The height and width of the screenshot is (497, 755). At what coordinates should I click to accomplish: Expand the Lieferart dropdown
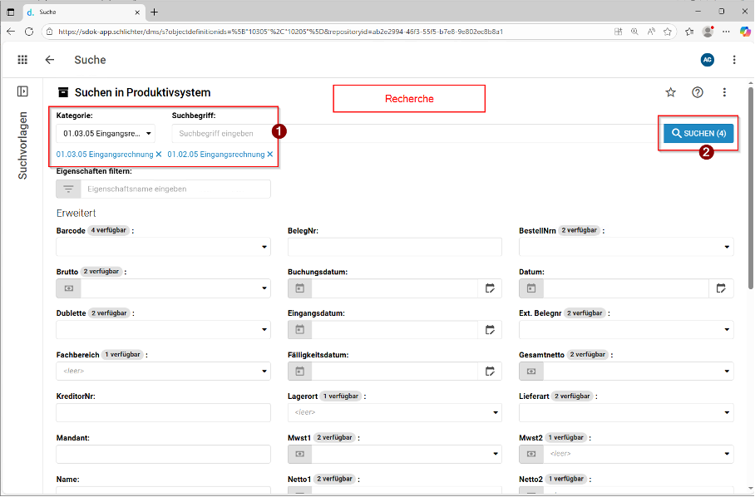pos(727,412)
